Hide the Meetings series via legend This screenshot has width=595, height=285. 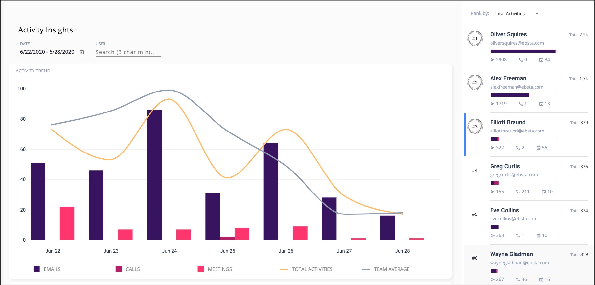(215, 269)
